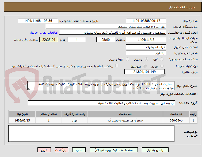
Task: Click the resize handle of توضیحات خریدار textarea
Action: pyautogui.click(x=10, y=140)
